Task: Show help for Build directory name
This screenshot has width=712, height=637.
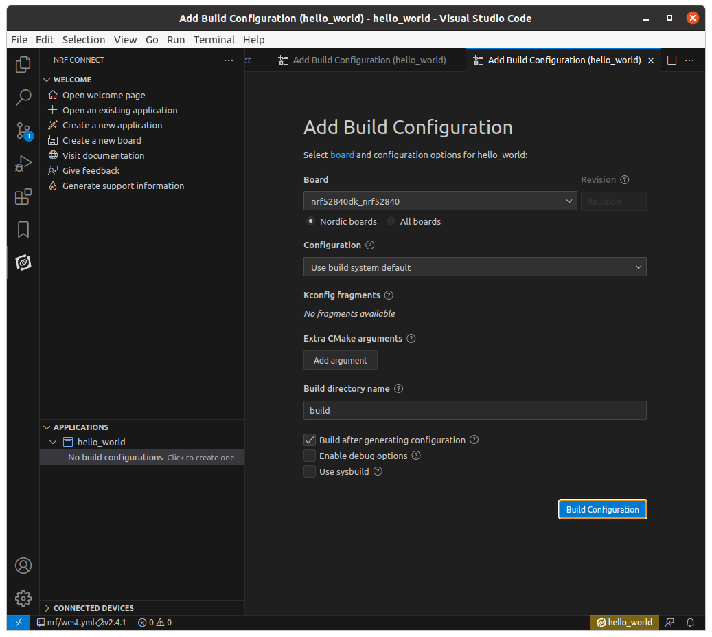Action: tap(399, 389)
